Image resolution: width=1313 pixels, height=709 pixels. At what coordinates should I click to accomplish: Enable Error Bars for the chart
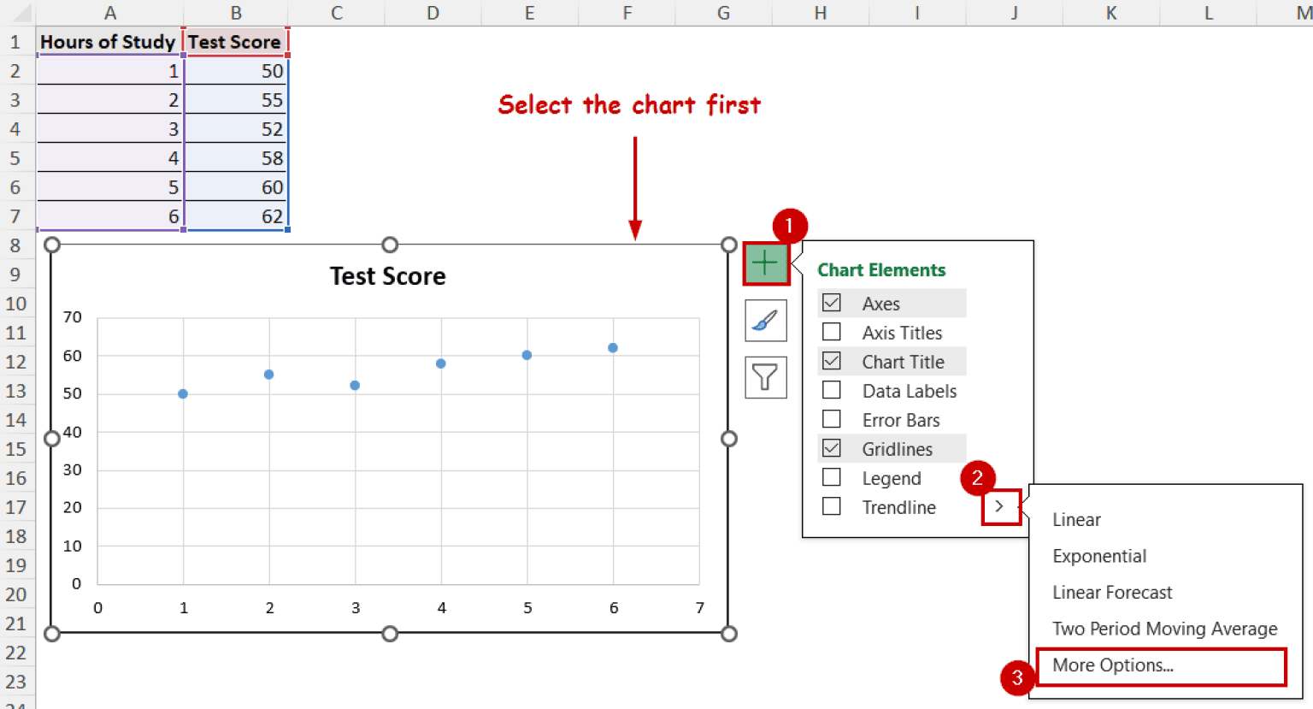(x=831, y=419)
